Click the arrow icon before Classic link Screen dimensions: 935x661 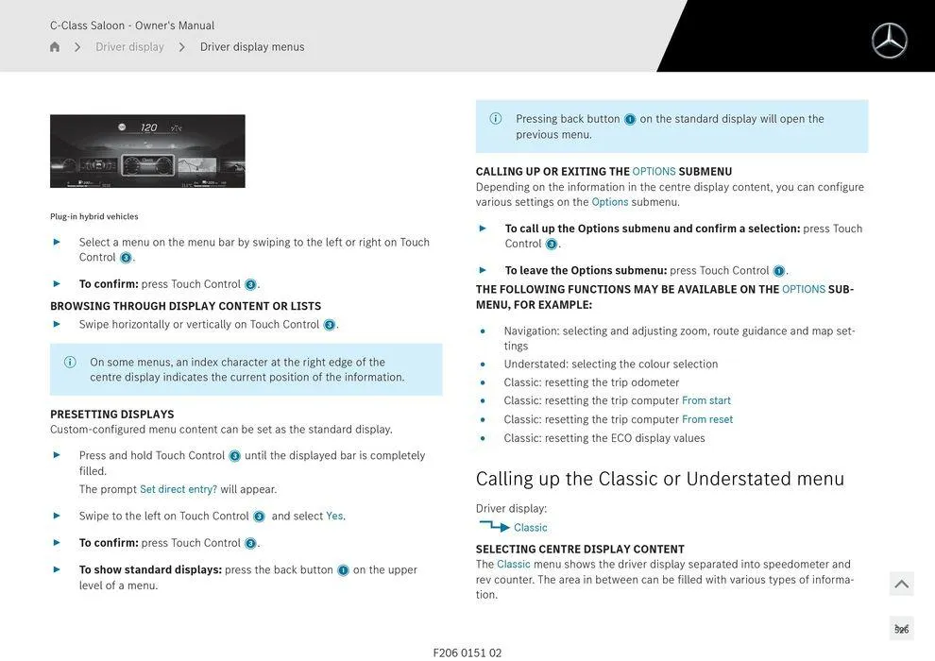494,527
